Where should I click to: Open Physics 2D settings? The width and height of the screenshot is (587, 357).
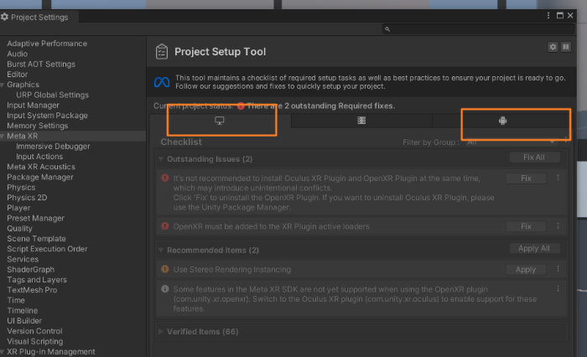point(27,198)
